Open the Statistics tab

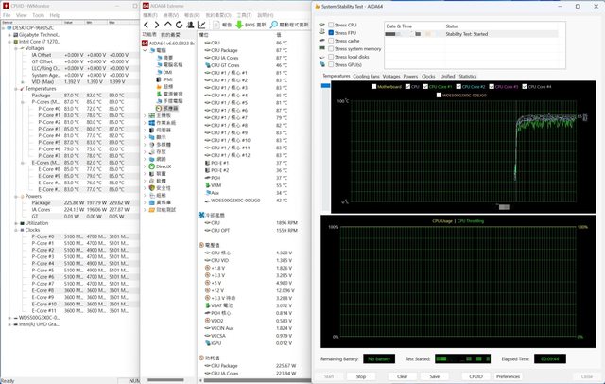tap(467, 75)
